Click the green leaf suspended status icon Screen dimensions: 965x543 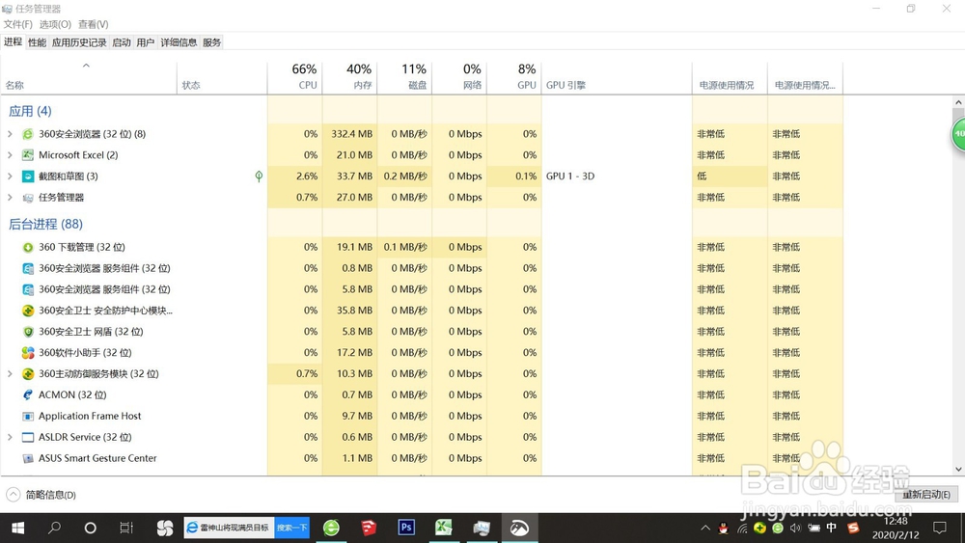[x=259, y=176]
